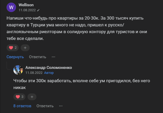Click Wellison's purple avatar icon
The height and width of the screenshot is (113, 163).
coord(11,7)
